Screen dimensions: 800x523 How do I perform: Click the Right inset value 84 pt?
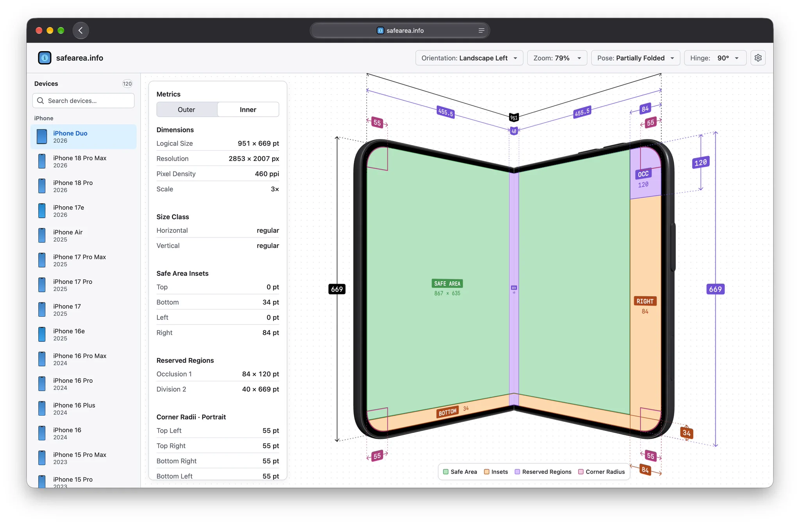click(271, 332)
